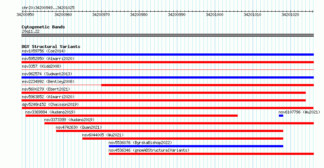Viewport: 324px width, 168px height.
Task: Open the nsv4536346 (gnomADStructuralVariants) label
Action: tap(149, 150)
